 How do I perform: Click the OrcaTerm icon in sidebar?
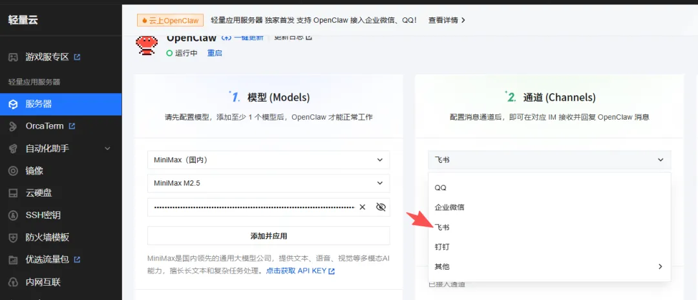[14, 127]
